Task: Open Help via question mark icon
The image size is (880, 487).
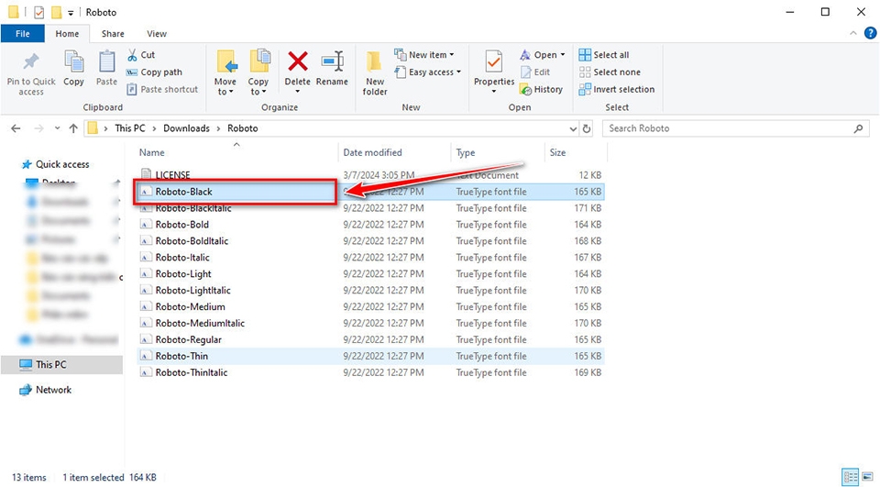Action: click(870, 33)
